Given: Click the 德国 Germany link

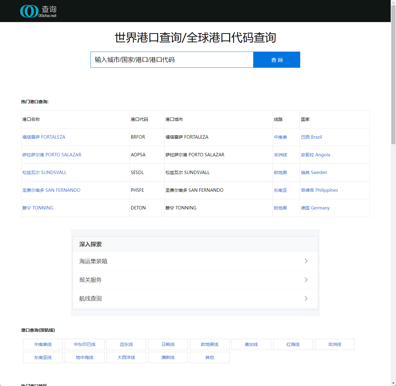Looking at the screenshot, I should point(315,208).
